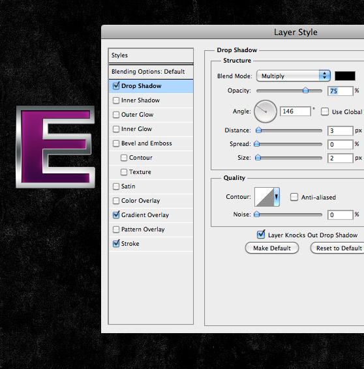Enable the Outer Glow checkbox
364x369 pixels.
pos(116,115)
